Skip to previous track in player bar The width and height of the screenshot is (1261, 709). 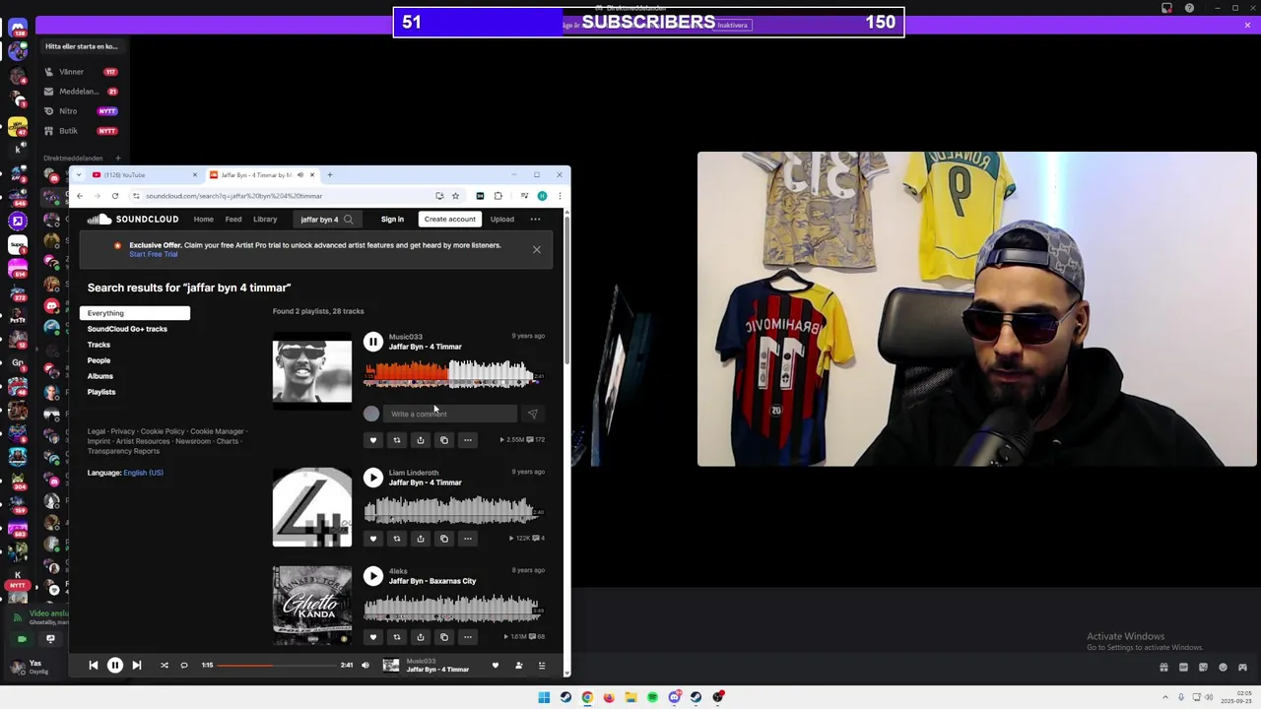(x=93, y=666)
